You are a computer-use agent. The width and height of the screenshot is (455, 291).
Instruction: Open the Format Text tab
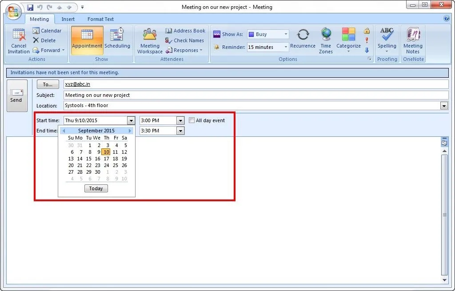(100, 19)
